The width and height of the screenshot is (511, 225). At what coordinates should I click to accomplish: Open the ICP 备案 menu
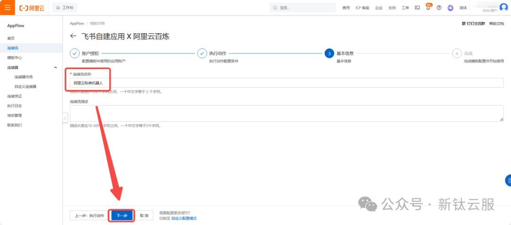(362, 8)
